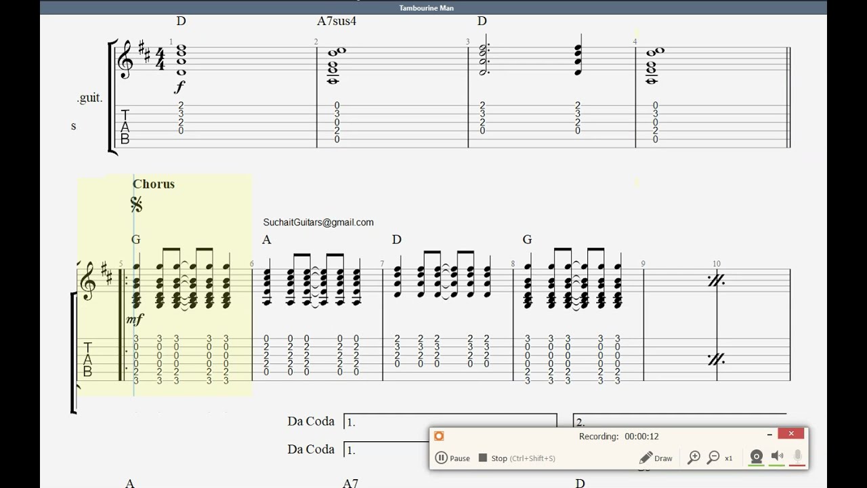Click the Chorus section label
The height and width of the screenshot is (488, 867).
pos(154,184)
